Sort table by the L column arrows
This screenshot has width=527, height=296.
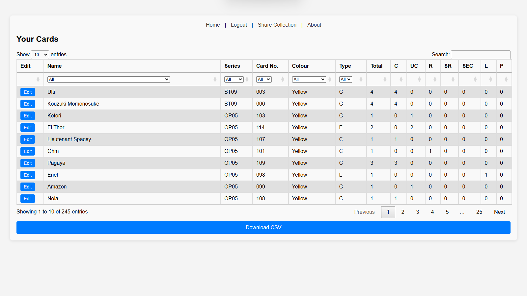pyautogui.click(x=491, y=79)
